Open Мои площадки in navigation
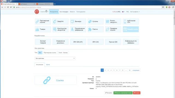The image size is (175, 98). (x=64, y=12)
